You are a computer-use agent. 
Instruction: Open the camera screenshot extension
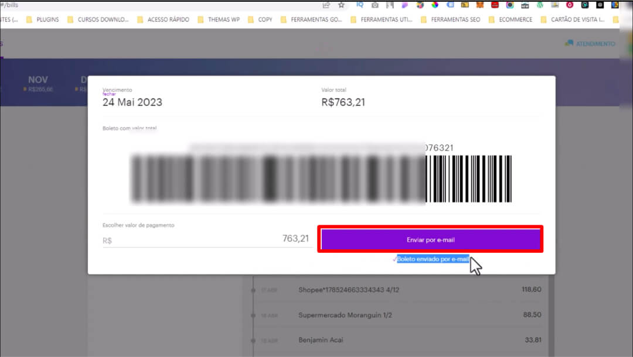[x=375, y=4]
